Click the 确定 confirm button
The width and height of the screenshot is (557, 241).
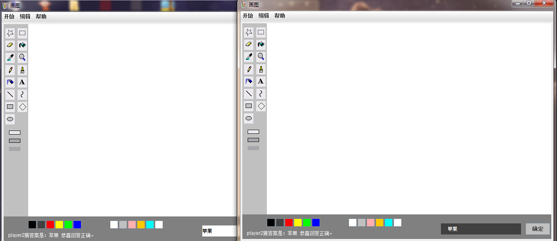(538, 229)
